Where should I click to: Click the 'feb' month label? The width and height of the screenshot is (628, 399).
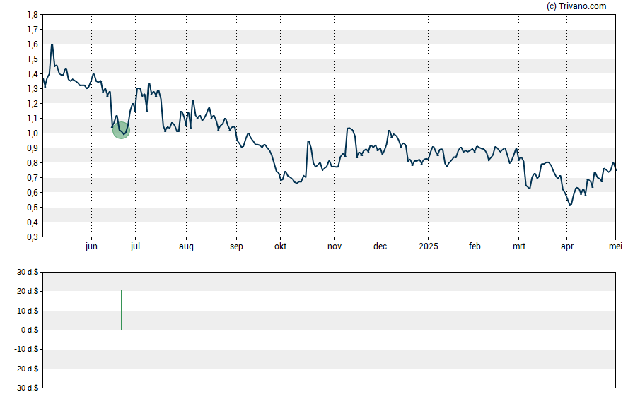[x=475, y=246]
